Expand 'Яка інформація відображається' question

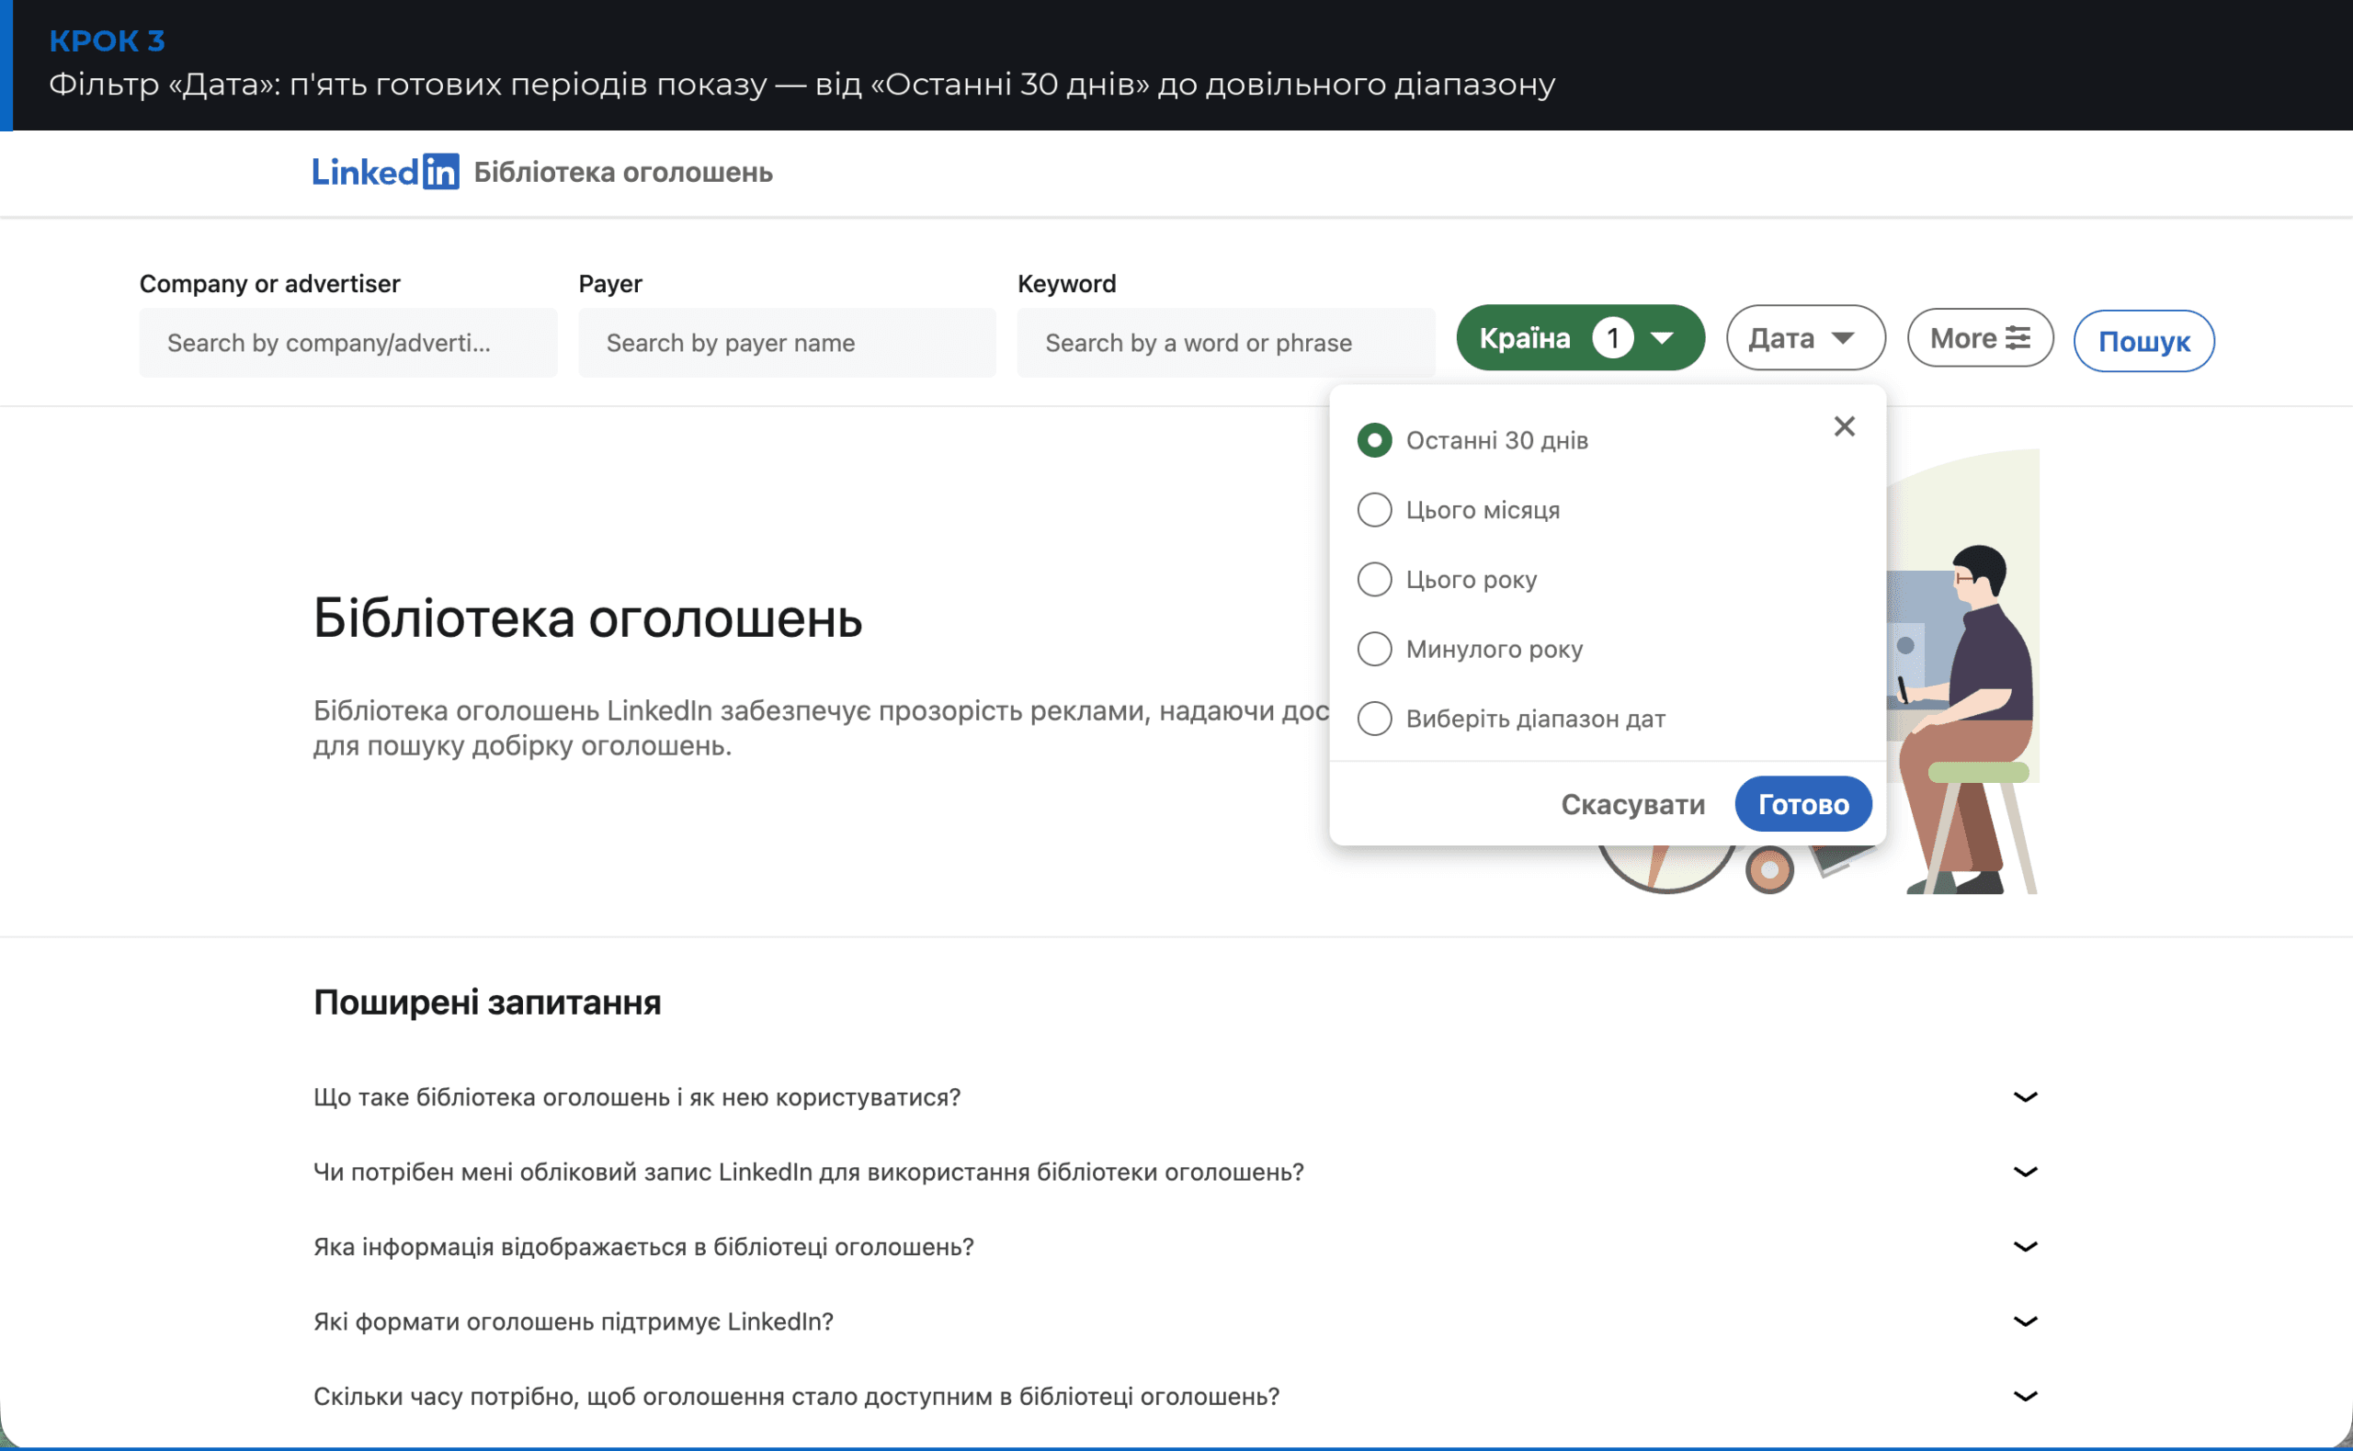(x=1176, y=1247)
